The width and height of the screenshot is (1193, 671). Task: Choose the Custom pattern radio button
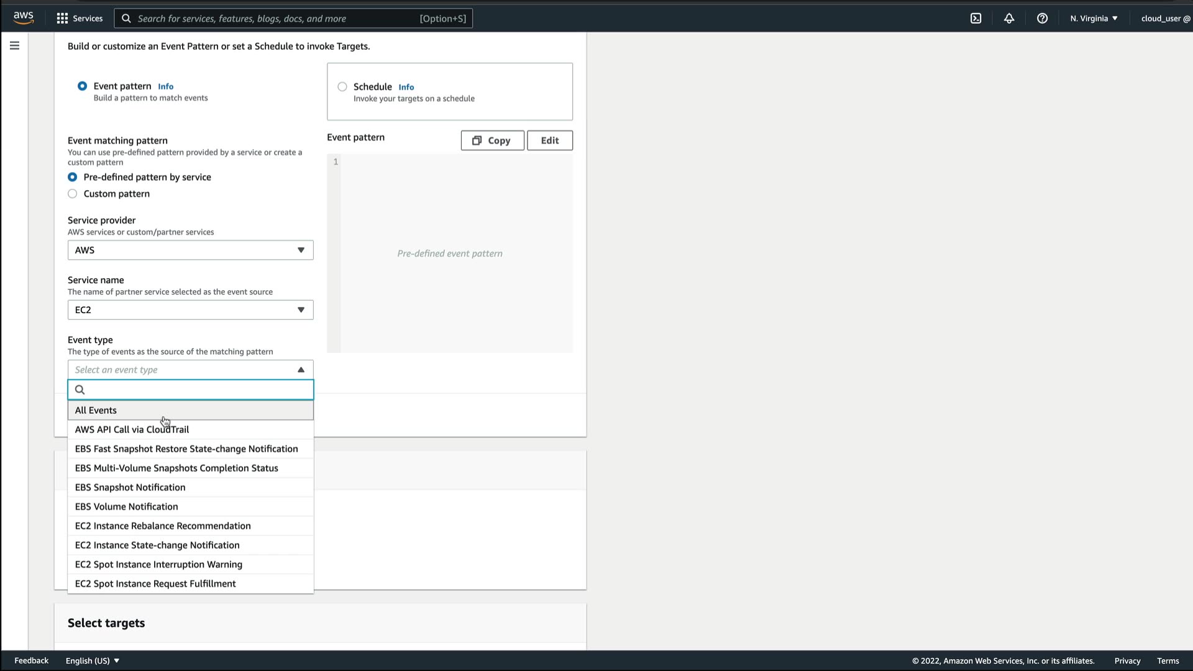[73, 194]
